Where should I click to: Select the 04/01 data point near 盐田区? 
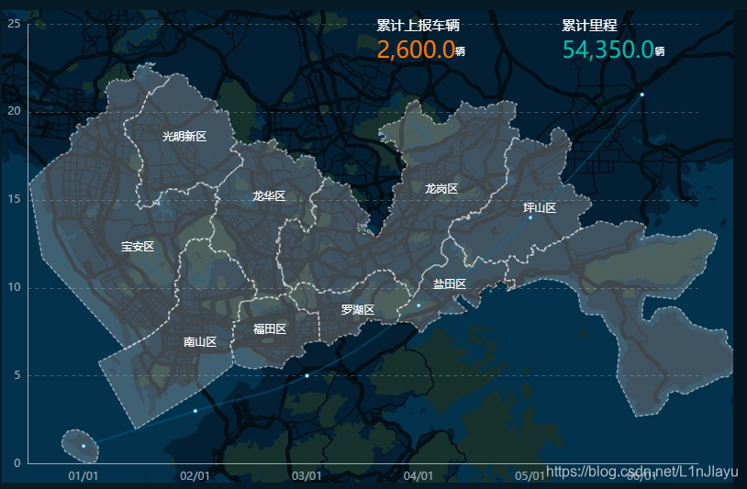(x=418, y=306)
